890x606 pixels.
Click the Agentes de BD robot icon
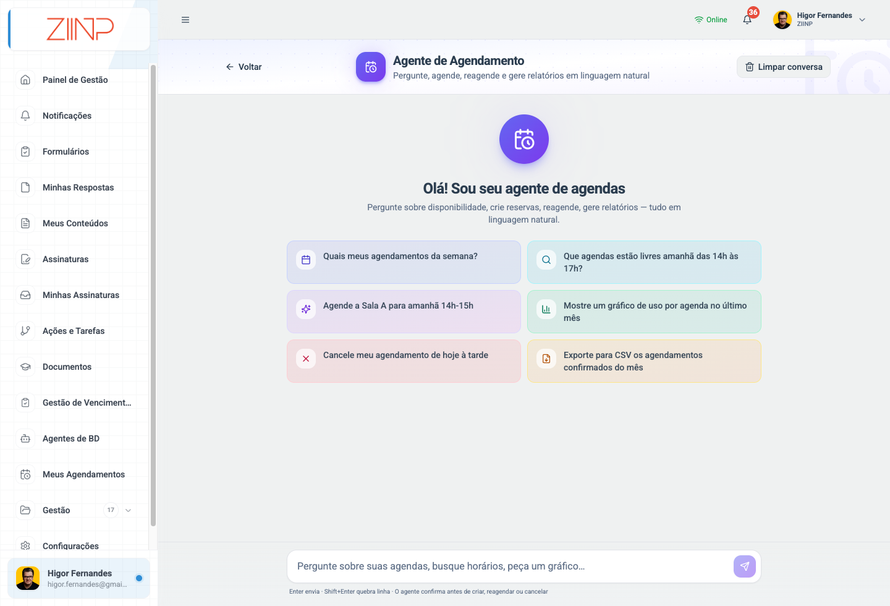pyautogui.click(x=25, y=438)
